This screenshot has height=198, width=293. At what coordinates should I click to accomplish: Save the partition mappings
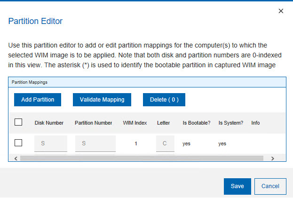click(x=238, y=186)
